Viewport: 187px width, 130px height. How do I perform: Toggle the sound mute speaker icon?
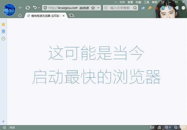click(152, 128)
